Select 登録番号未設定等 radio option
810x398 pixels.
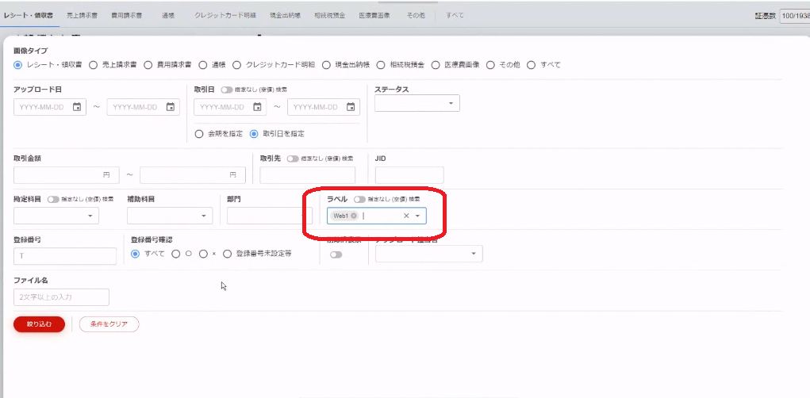(x=228, y=254)
